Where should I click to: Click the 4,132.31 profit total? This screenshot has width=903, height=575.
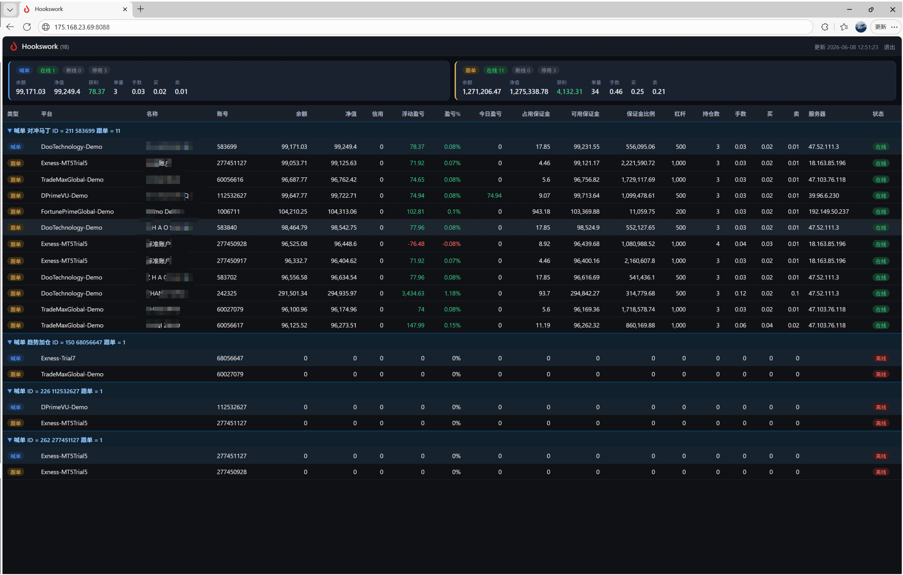[569, 91]
